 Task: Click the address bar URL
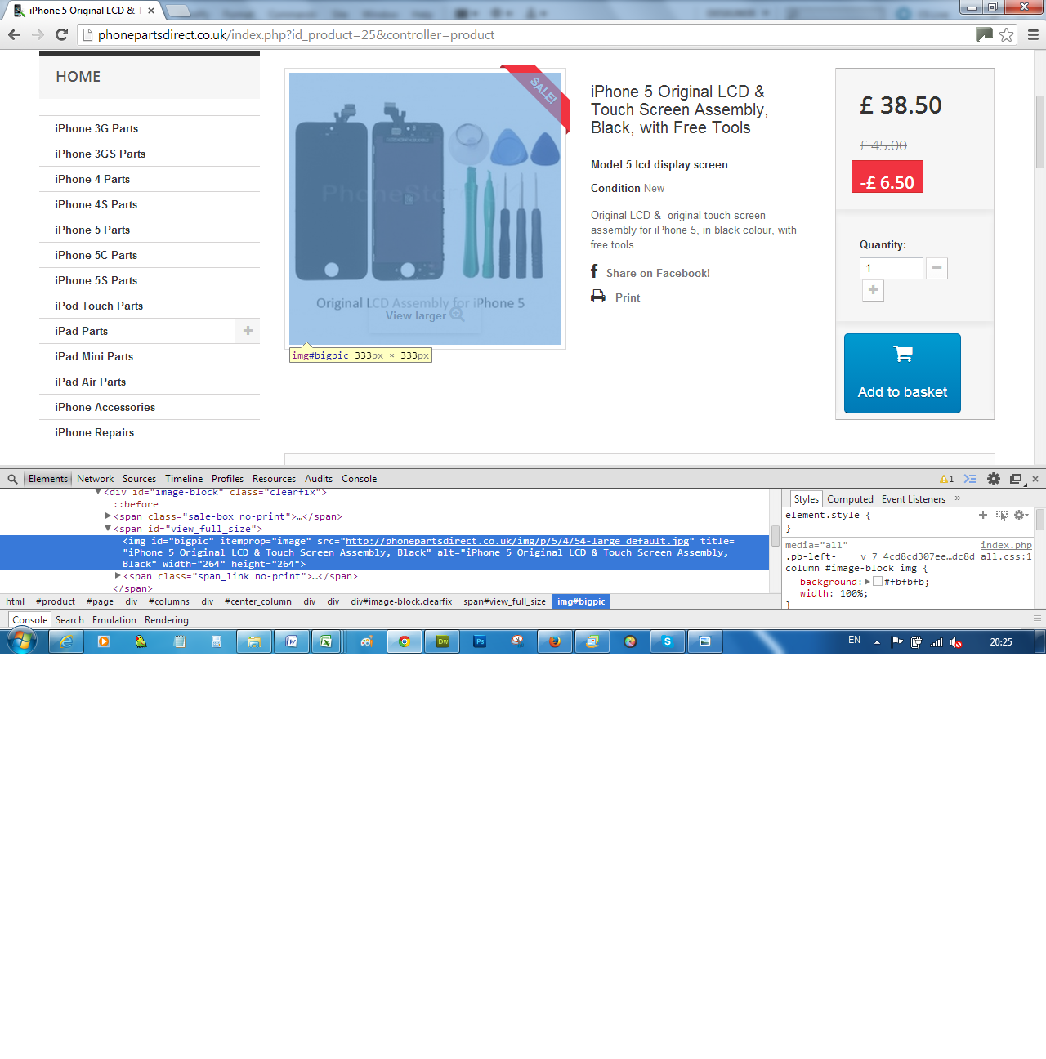pos(296,34)
